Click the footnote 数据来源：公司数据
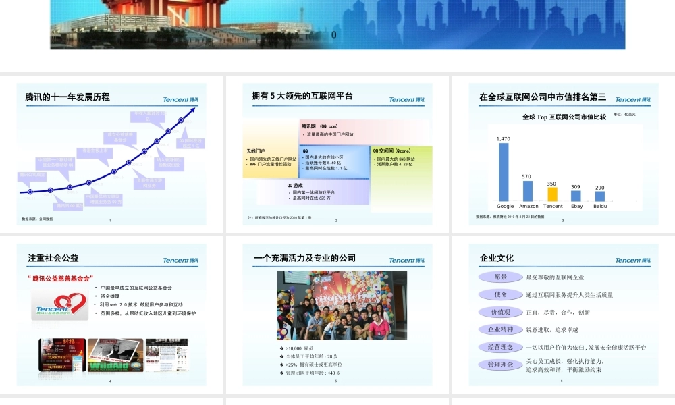 (37, 219)
